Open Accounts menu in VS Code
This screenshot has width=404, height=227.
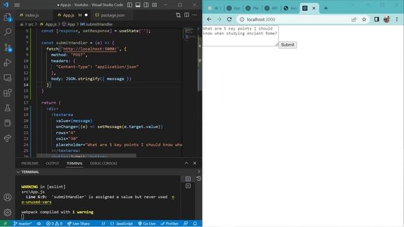8,197
